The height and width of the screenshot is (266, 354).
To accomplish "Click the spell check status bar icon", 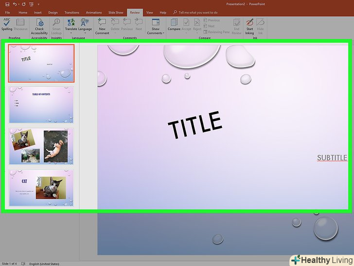I will click(x=23, y=264).
